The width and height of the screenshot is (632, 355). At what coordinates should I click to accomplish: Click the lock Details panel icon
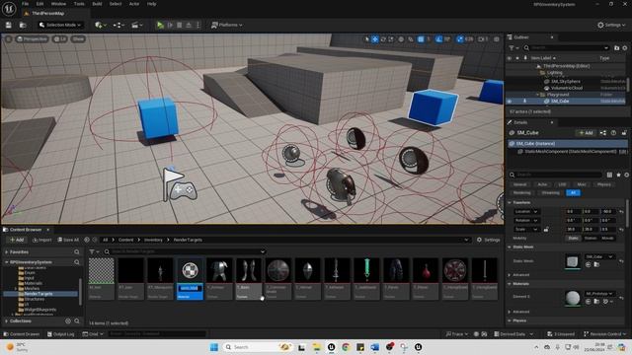(x=624, y=133)
